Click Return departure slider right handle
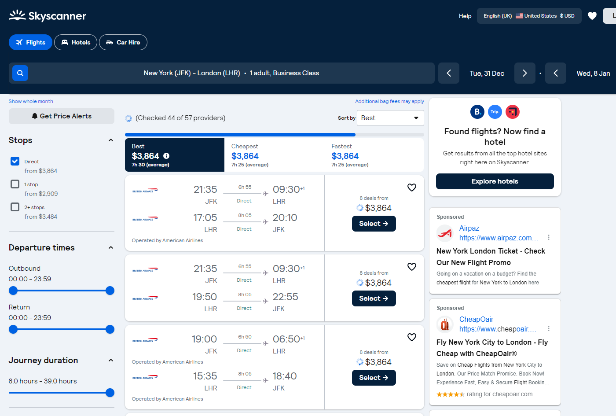The height and width of the screenshot is (416, 616). [110, 329]
